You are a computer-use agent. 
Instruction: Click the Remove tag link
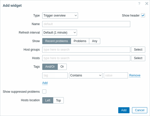click(x=135, y=75)
